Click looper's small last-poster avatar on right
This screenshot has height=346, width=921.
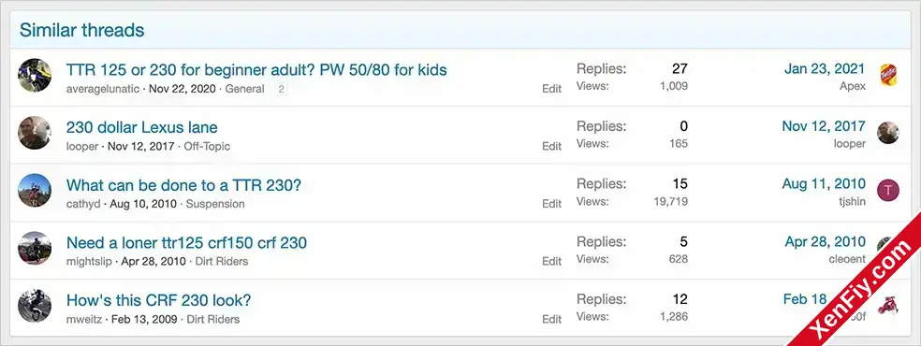point(887,133)
